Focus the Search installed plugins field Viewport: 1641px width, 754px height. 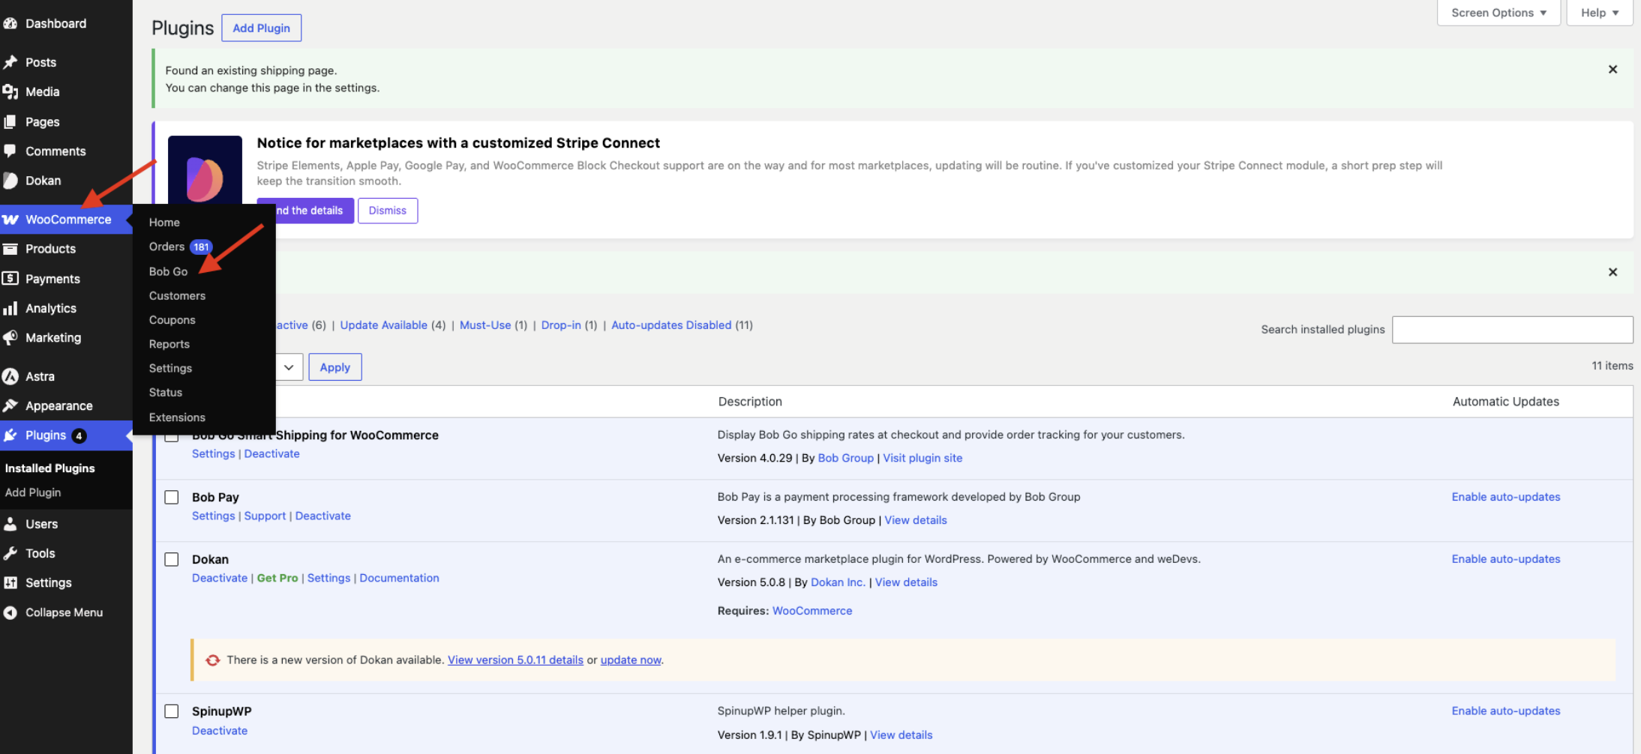[x=1512, y=330]
